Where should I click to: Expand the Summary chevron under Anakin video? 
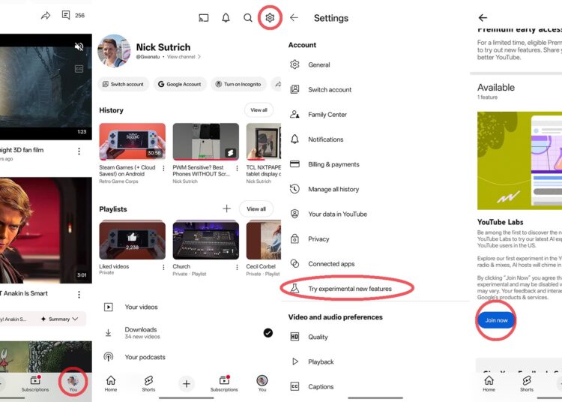click(75, 319)
